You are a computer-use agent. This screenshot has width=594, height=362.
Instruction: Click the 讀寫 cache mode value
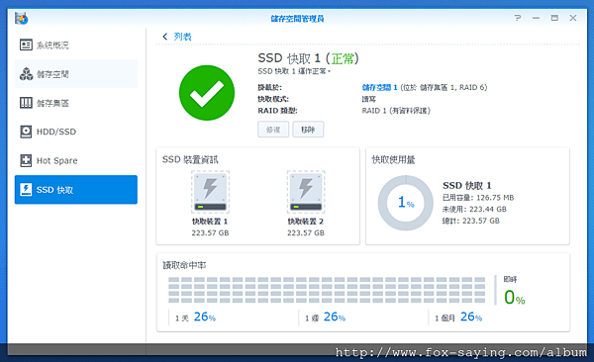click(x=368, y=99)
